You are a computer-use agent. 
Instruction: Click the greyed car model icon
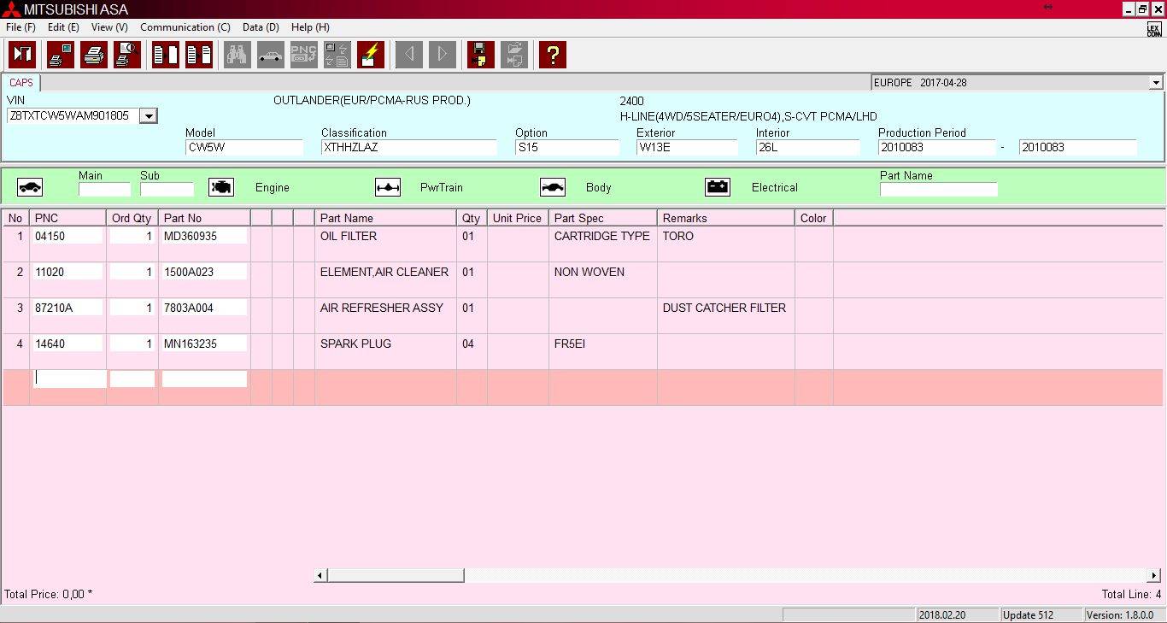click(271, 55)
